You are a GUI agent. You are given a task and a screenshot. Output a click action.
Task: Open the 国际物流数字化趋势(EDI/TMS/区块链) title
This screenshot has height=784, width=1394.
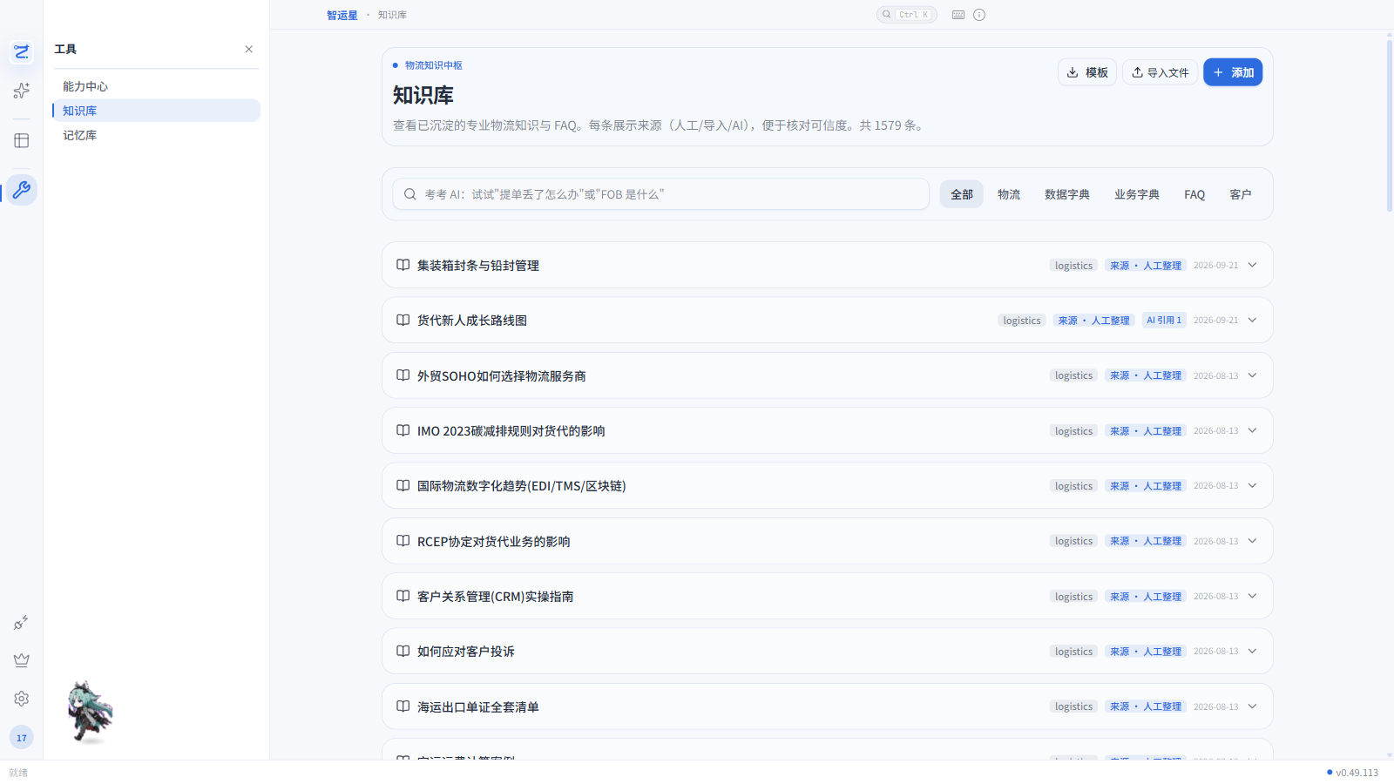[522, 486]
